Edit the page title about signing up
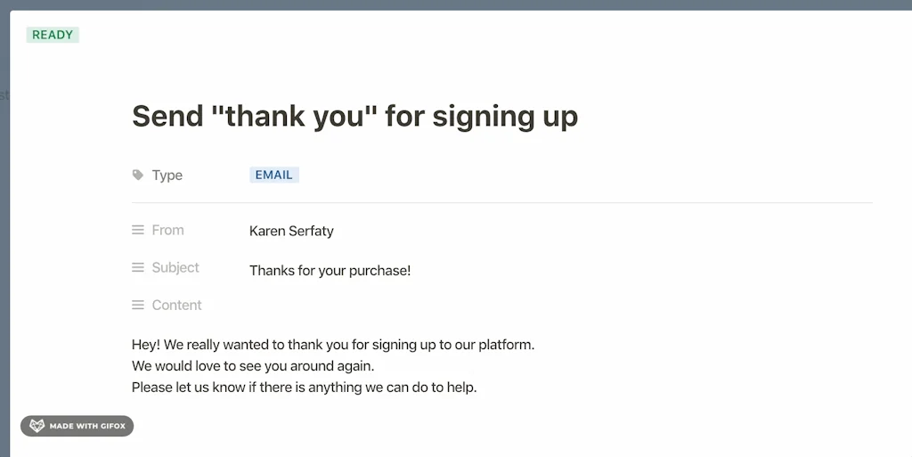This screenshot has height=457, width=912. point(354,116)
